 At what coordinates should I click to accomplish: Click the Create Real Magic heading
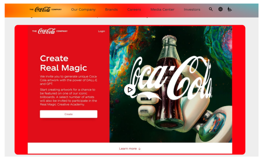point(63,63)
